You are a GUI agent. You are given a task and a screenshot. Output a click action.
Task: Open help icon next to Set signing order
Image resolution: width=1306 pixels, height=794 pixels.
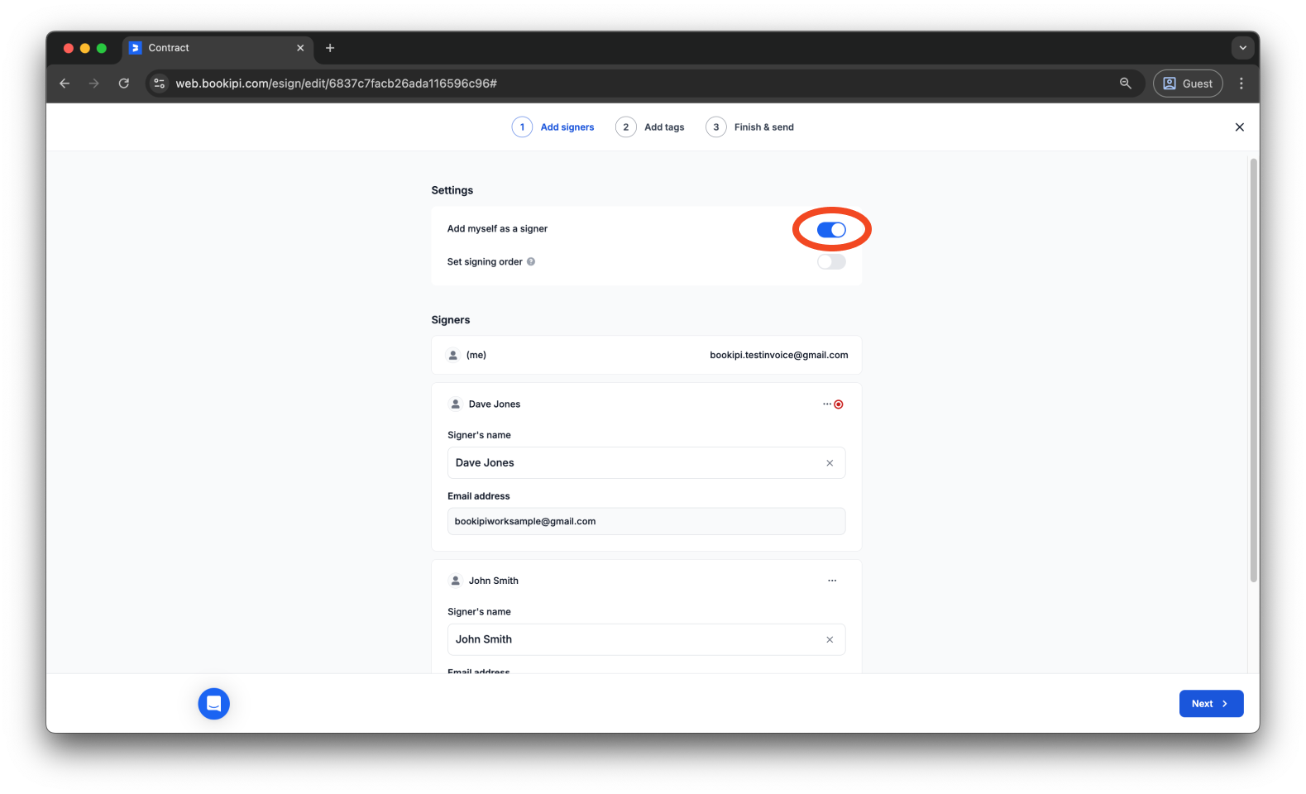point(531,262)
